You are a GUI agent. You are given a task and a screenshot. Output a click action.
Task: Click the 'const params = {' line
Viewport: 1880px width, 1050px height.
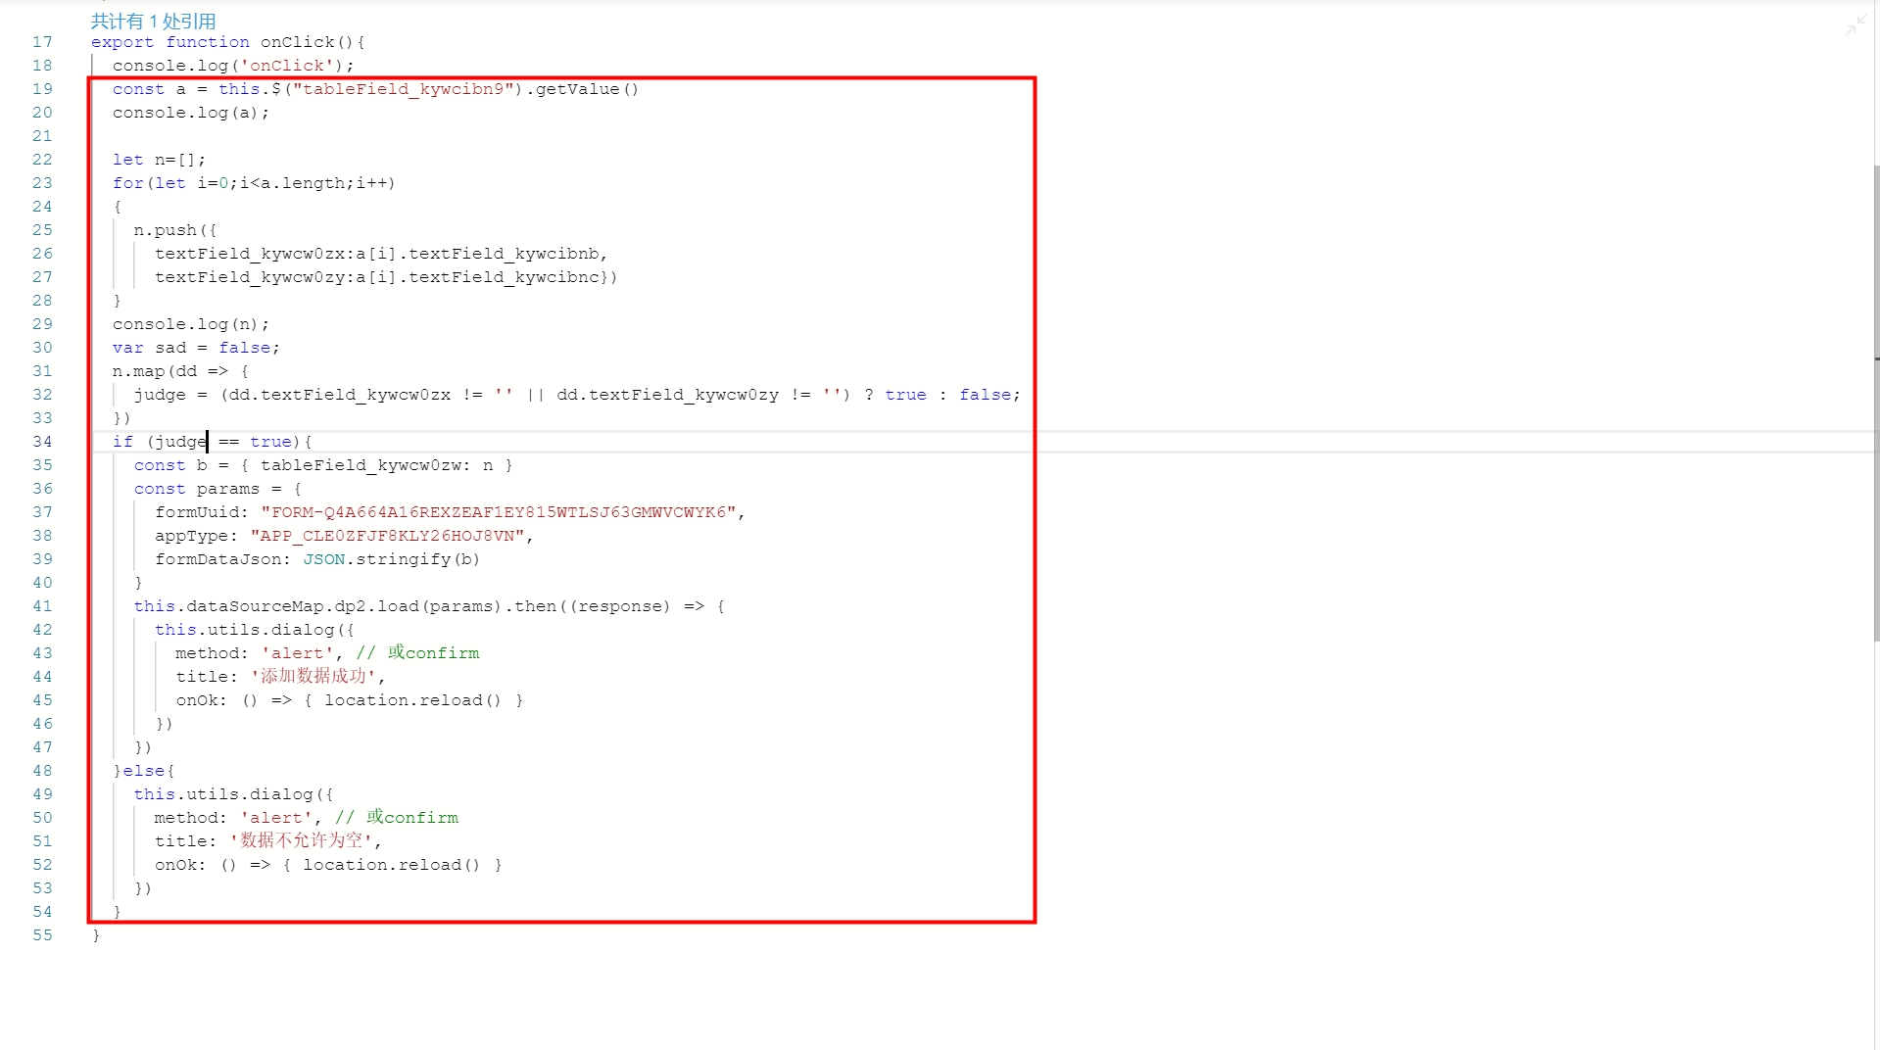point(217,489)
